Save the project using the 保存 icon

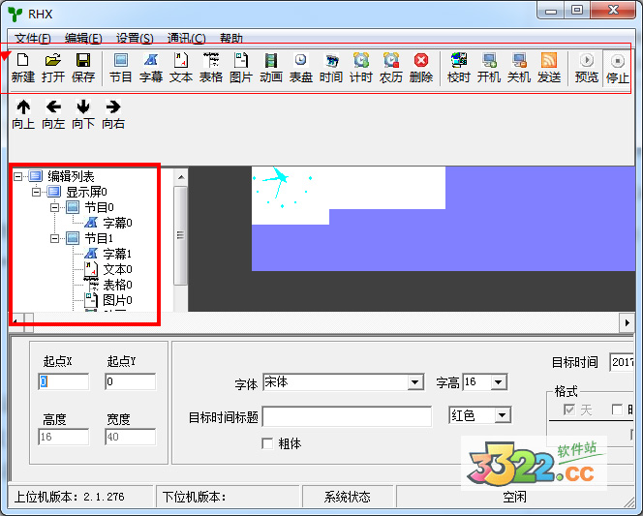[83, 68]
